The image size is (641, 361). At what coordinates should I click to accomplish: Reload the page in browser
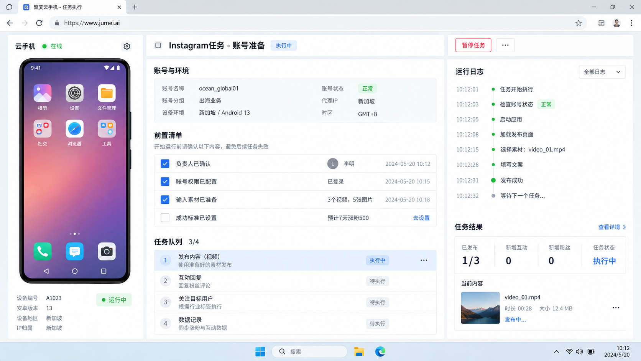pos(39,23)
